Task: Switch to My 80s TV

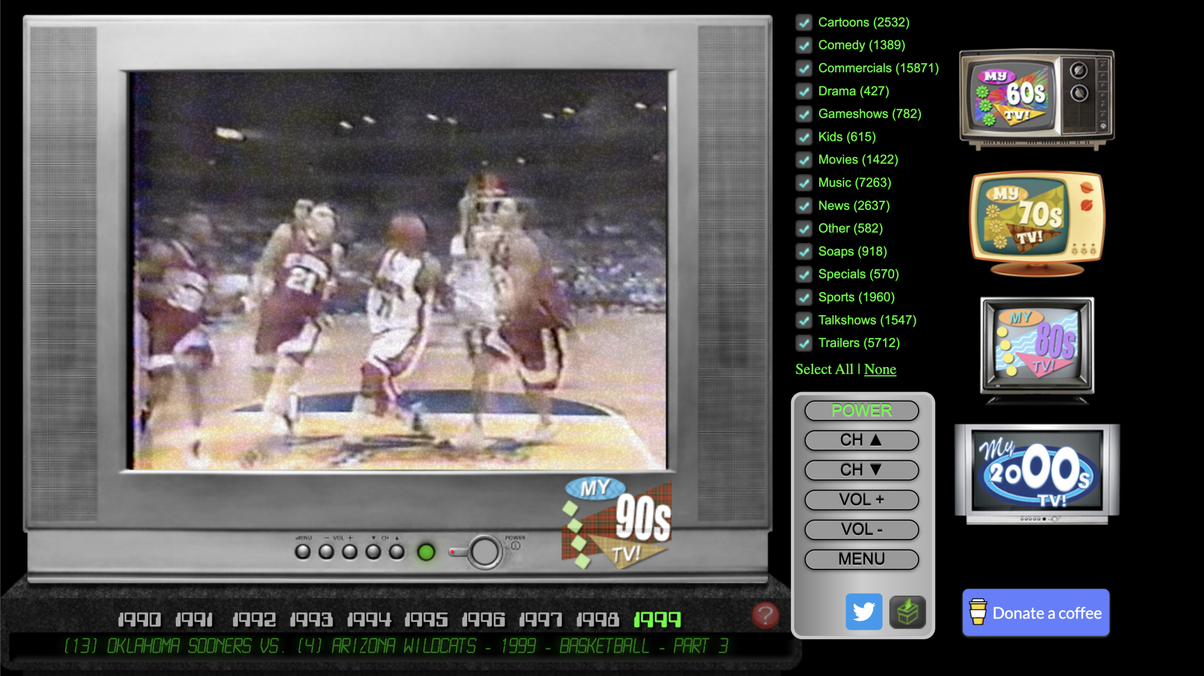Action: (x=1037, y=349)
